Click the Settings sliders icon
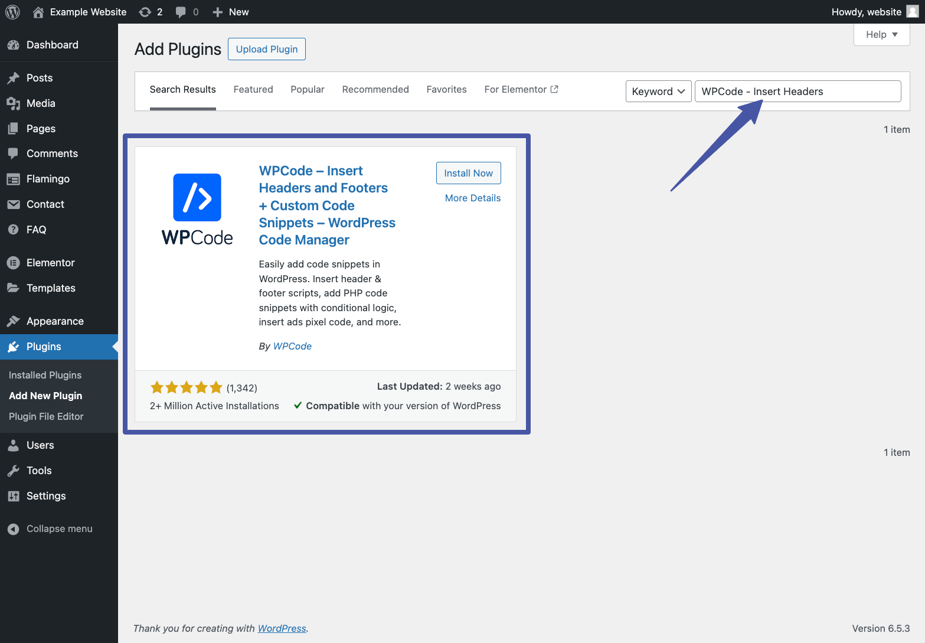Image resolution: width=925 pixels, height=643 pixels. 14,496
